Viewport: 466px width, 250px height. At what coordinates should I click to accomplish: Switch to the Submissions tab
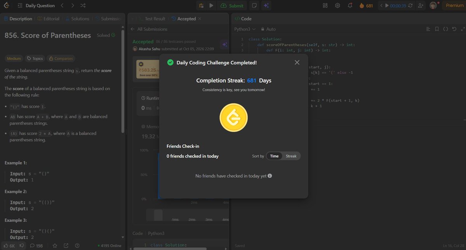click(x=108, y=19)
